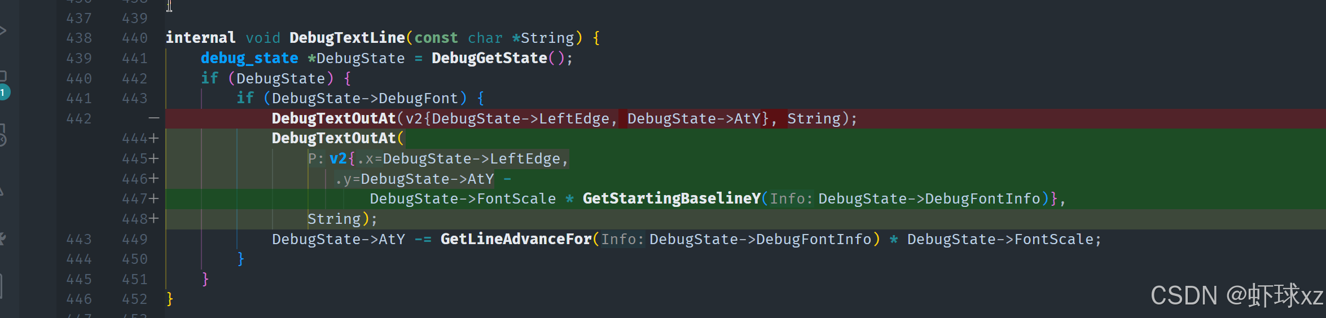Click the 'Info:' hint in GetLineAdvanceFor call
1326x318 pixels.
(621, 239)
